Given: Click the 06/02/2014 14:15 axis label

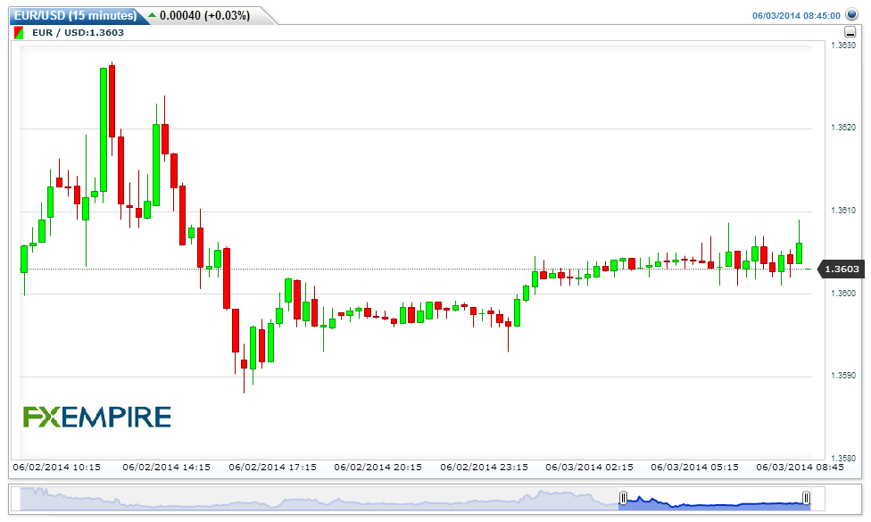Looking at the screenshot, I should tap(167, 467).
